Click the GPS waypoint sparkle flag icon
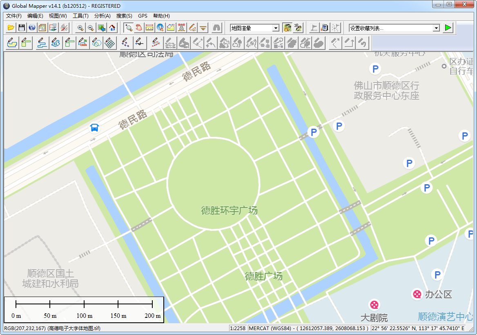This screenshot has width=477, height=335. click(335, 28)
